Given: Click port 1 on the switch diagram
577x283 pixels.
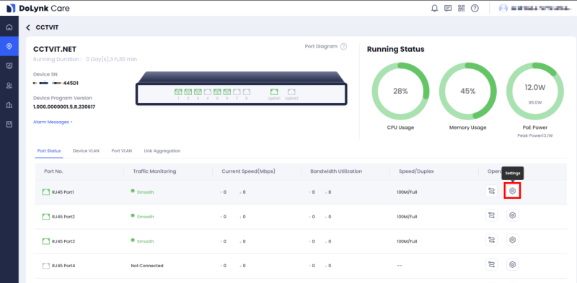Looking at the screenshot, I should 178,92.
